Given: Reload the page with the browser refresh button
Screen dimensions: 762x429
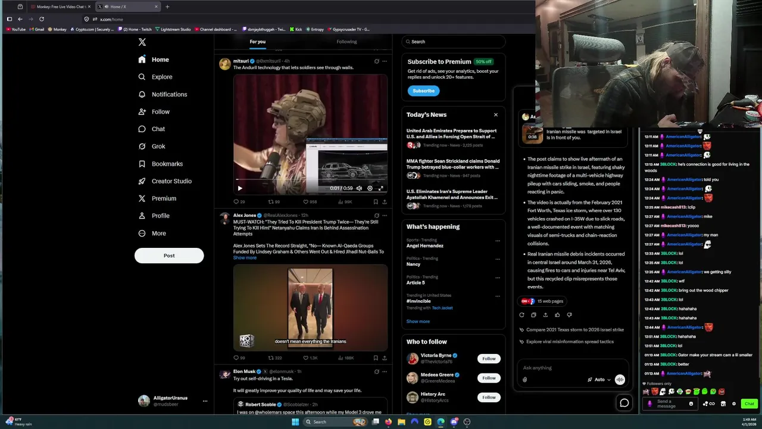Looking at the screenshot, I should (42, 19).
